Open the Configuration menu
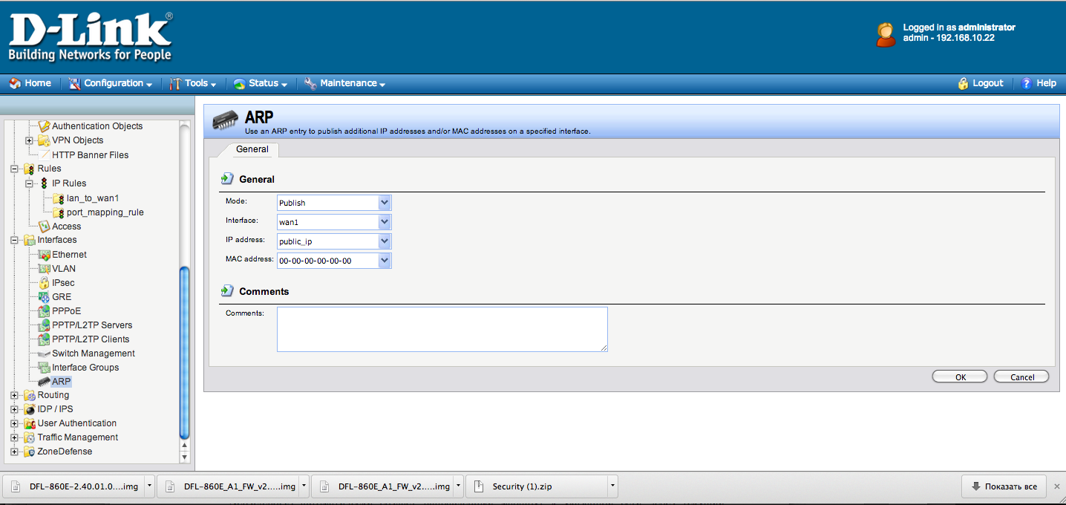 [111, 83]
